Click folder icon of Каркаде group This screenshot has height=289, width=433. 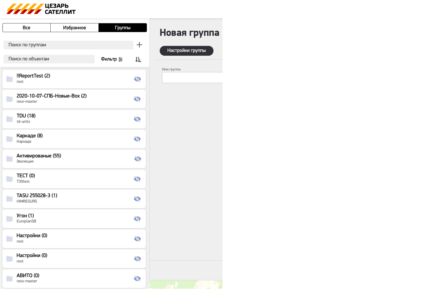[x=9, y=139]
